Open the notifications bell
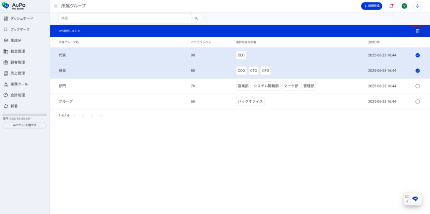 (391, 6)
